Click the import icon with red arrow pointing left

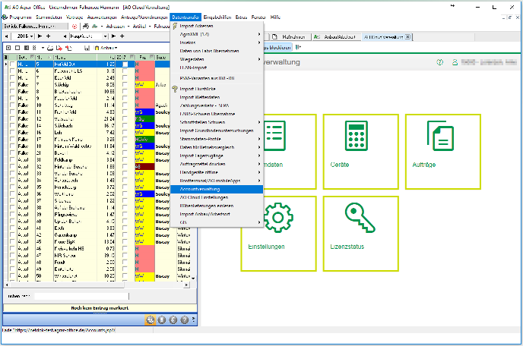click(68, 48)
